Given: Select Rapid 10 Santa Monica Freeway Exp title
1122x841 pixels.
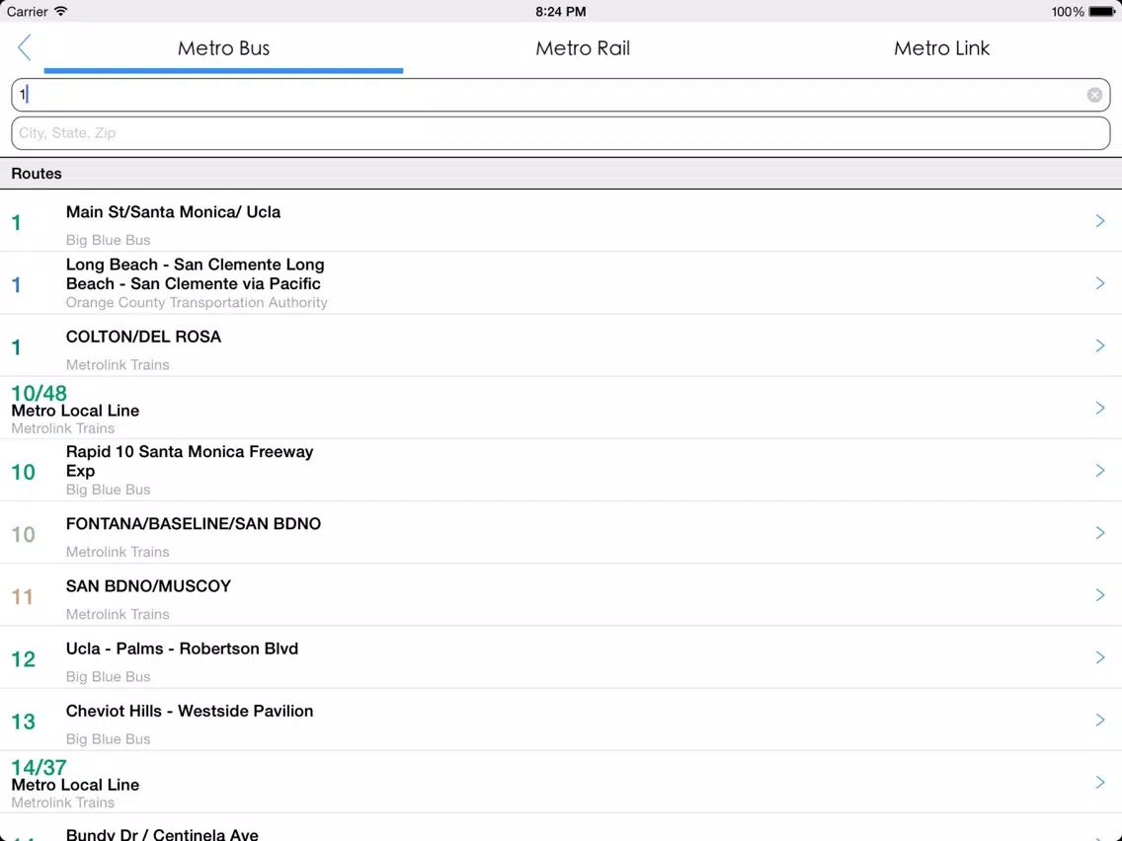Looking at the screenshot, I should (x=190, y=461).
